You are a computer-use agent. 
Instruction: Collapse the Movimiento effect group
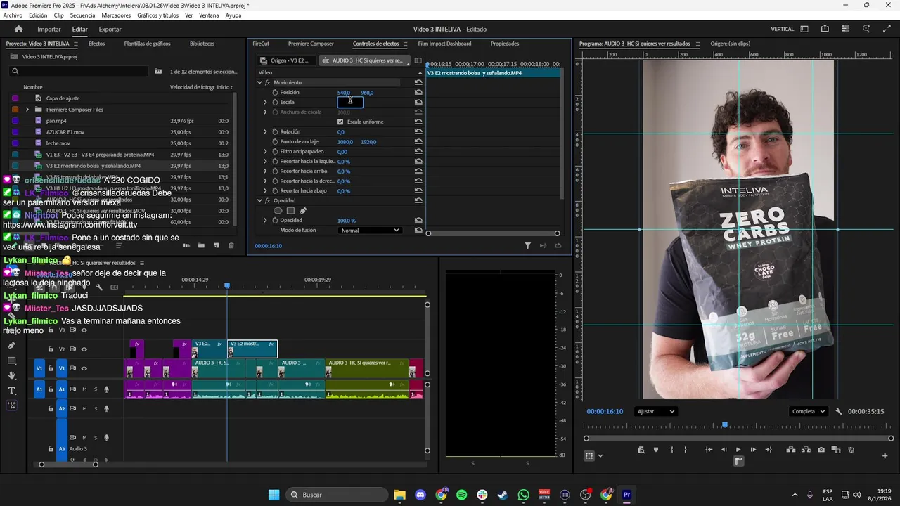tap(259, 82)
